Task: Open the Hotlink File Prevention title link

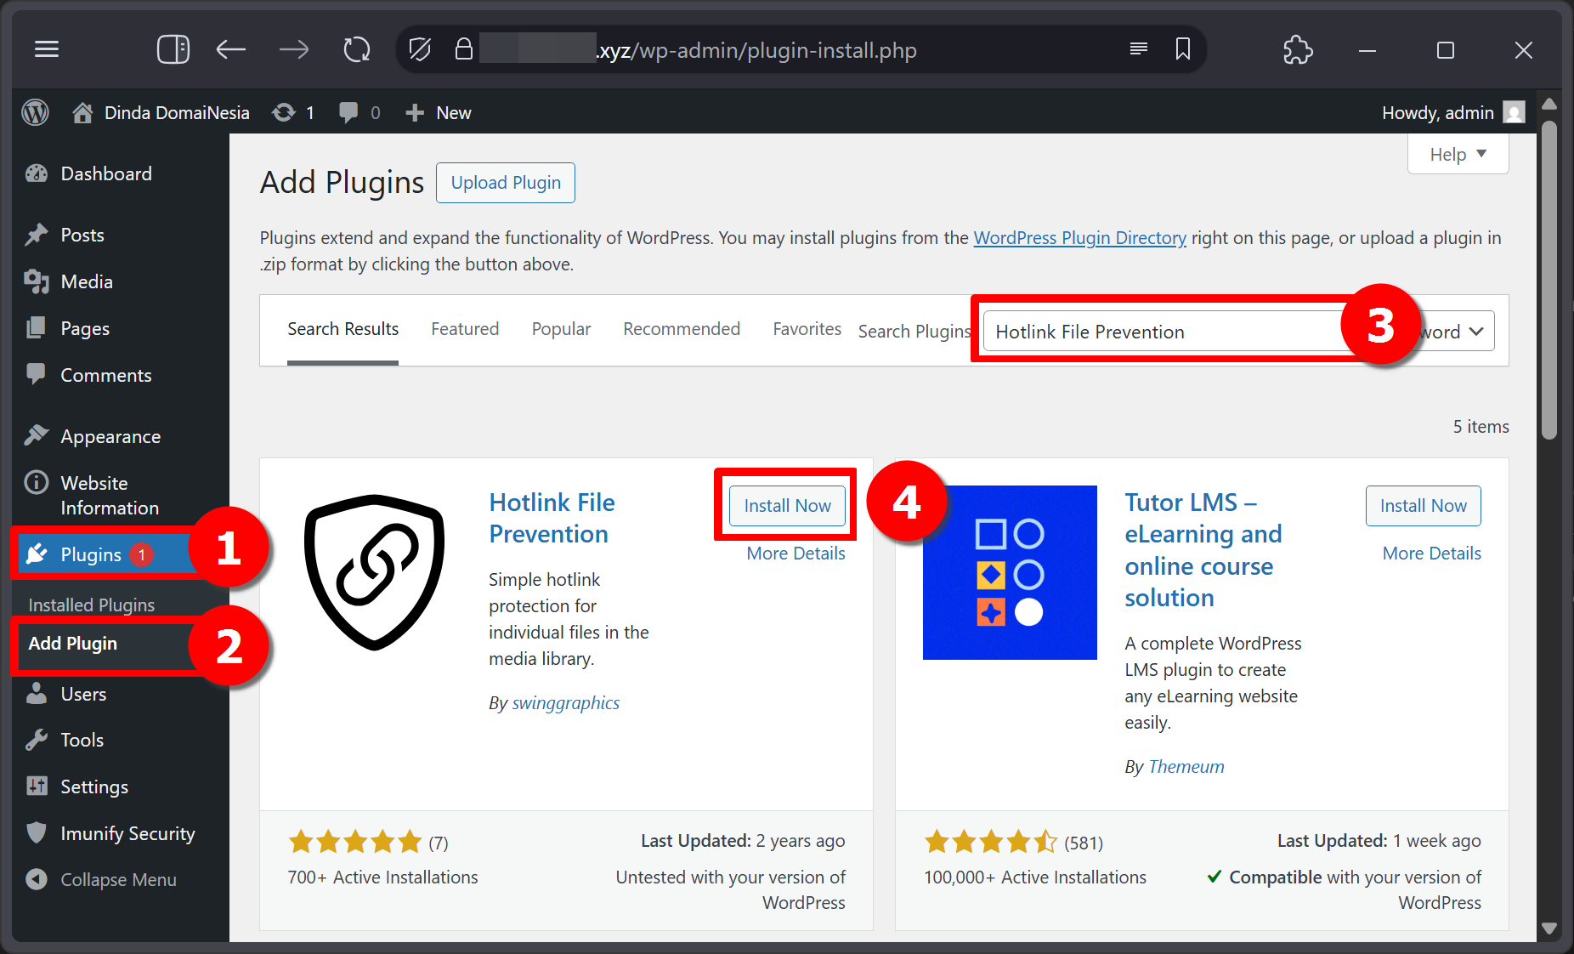Action: point(552,518)
